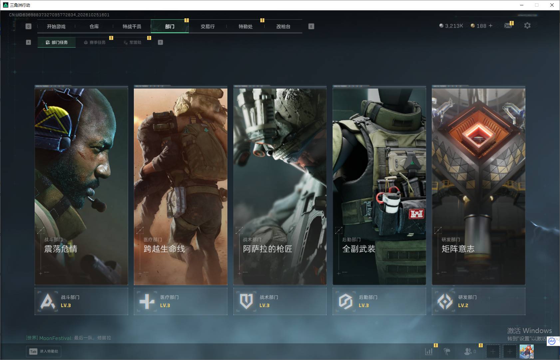Click the player avatar thumbnail
The image size is (560, 360).
pyautogui.click(x=527, y=351)
